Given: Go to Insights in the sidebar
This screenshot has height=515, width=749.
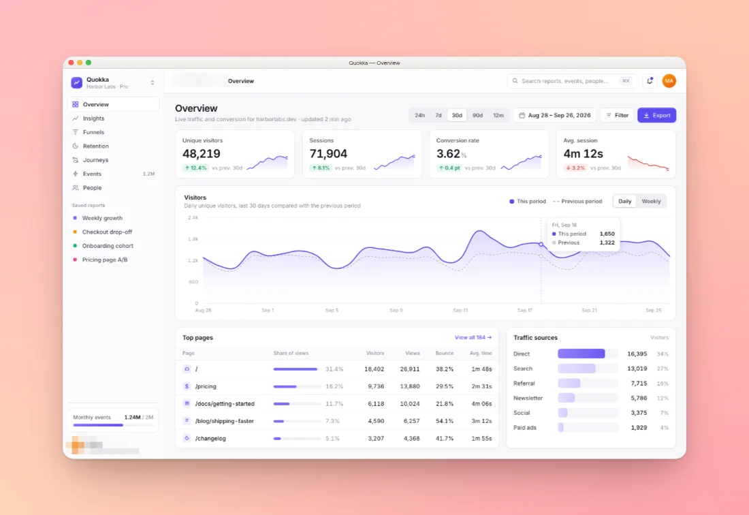Looking at the screenshot, I should [x=113, y=119].
